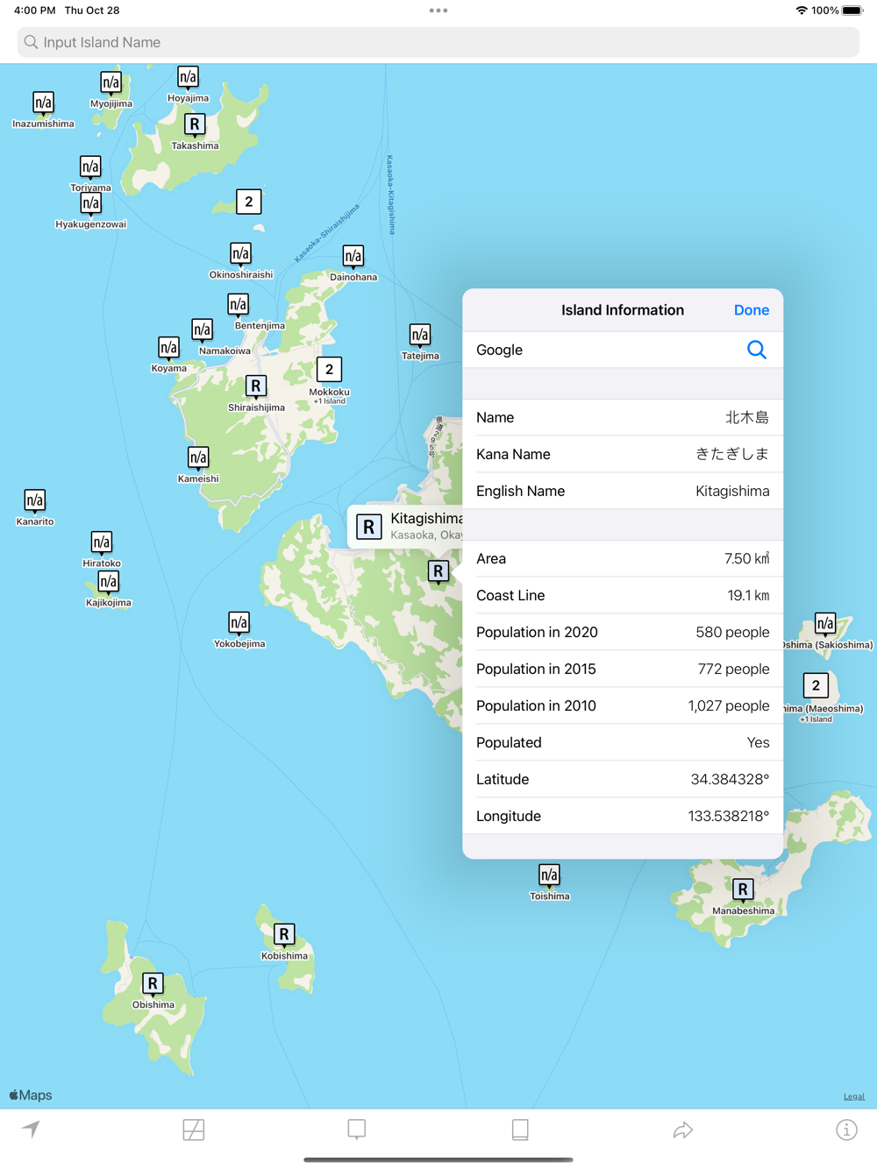Select the Manabeshima R marker

[x=743, y=889]
